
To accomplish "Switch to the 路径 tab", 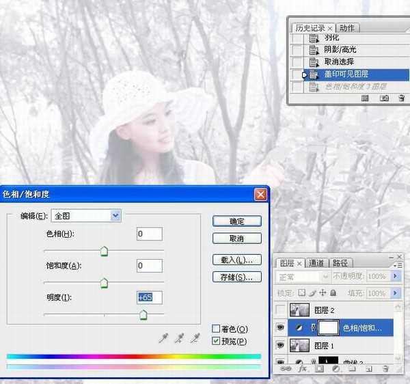I will coord(340,263).
